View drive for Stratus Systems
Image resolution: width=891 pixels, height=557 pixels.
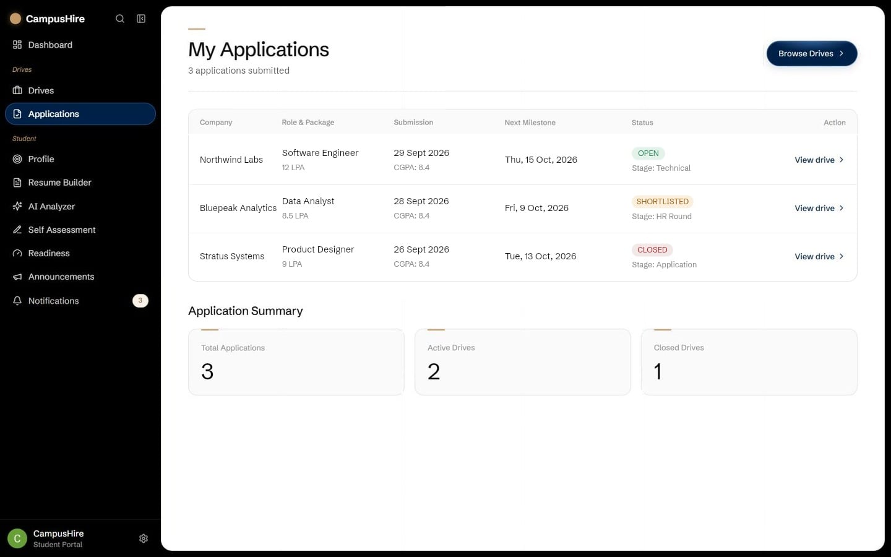tap(819, 256)
